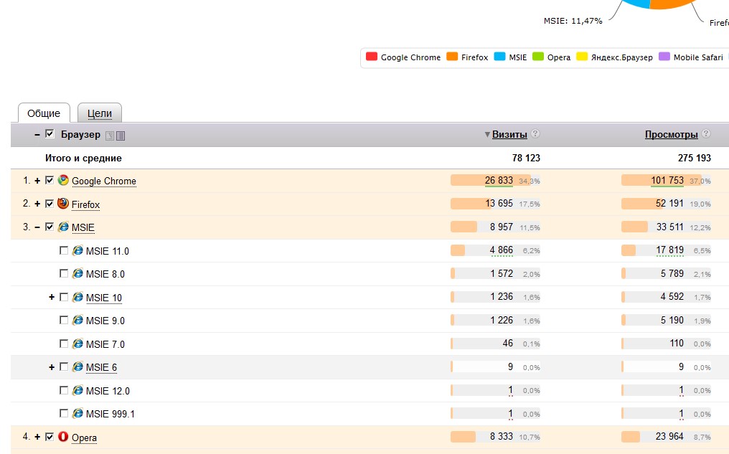This screenshot has width=729, height=454.
Task: Click the sort arrow before Визиты
Action: click(x=487, y=135)
